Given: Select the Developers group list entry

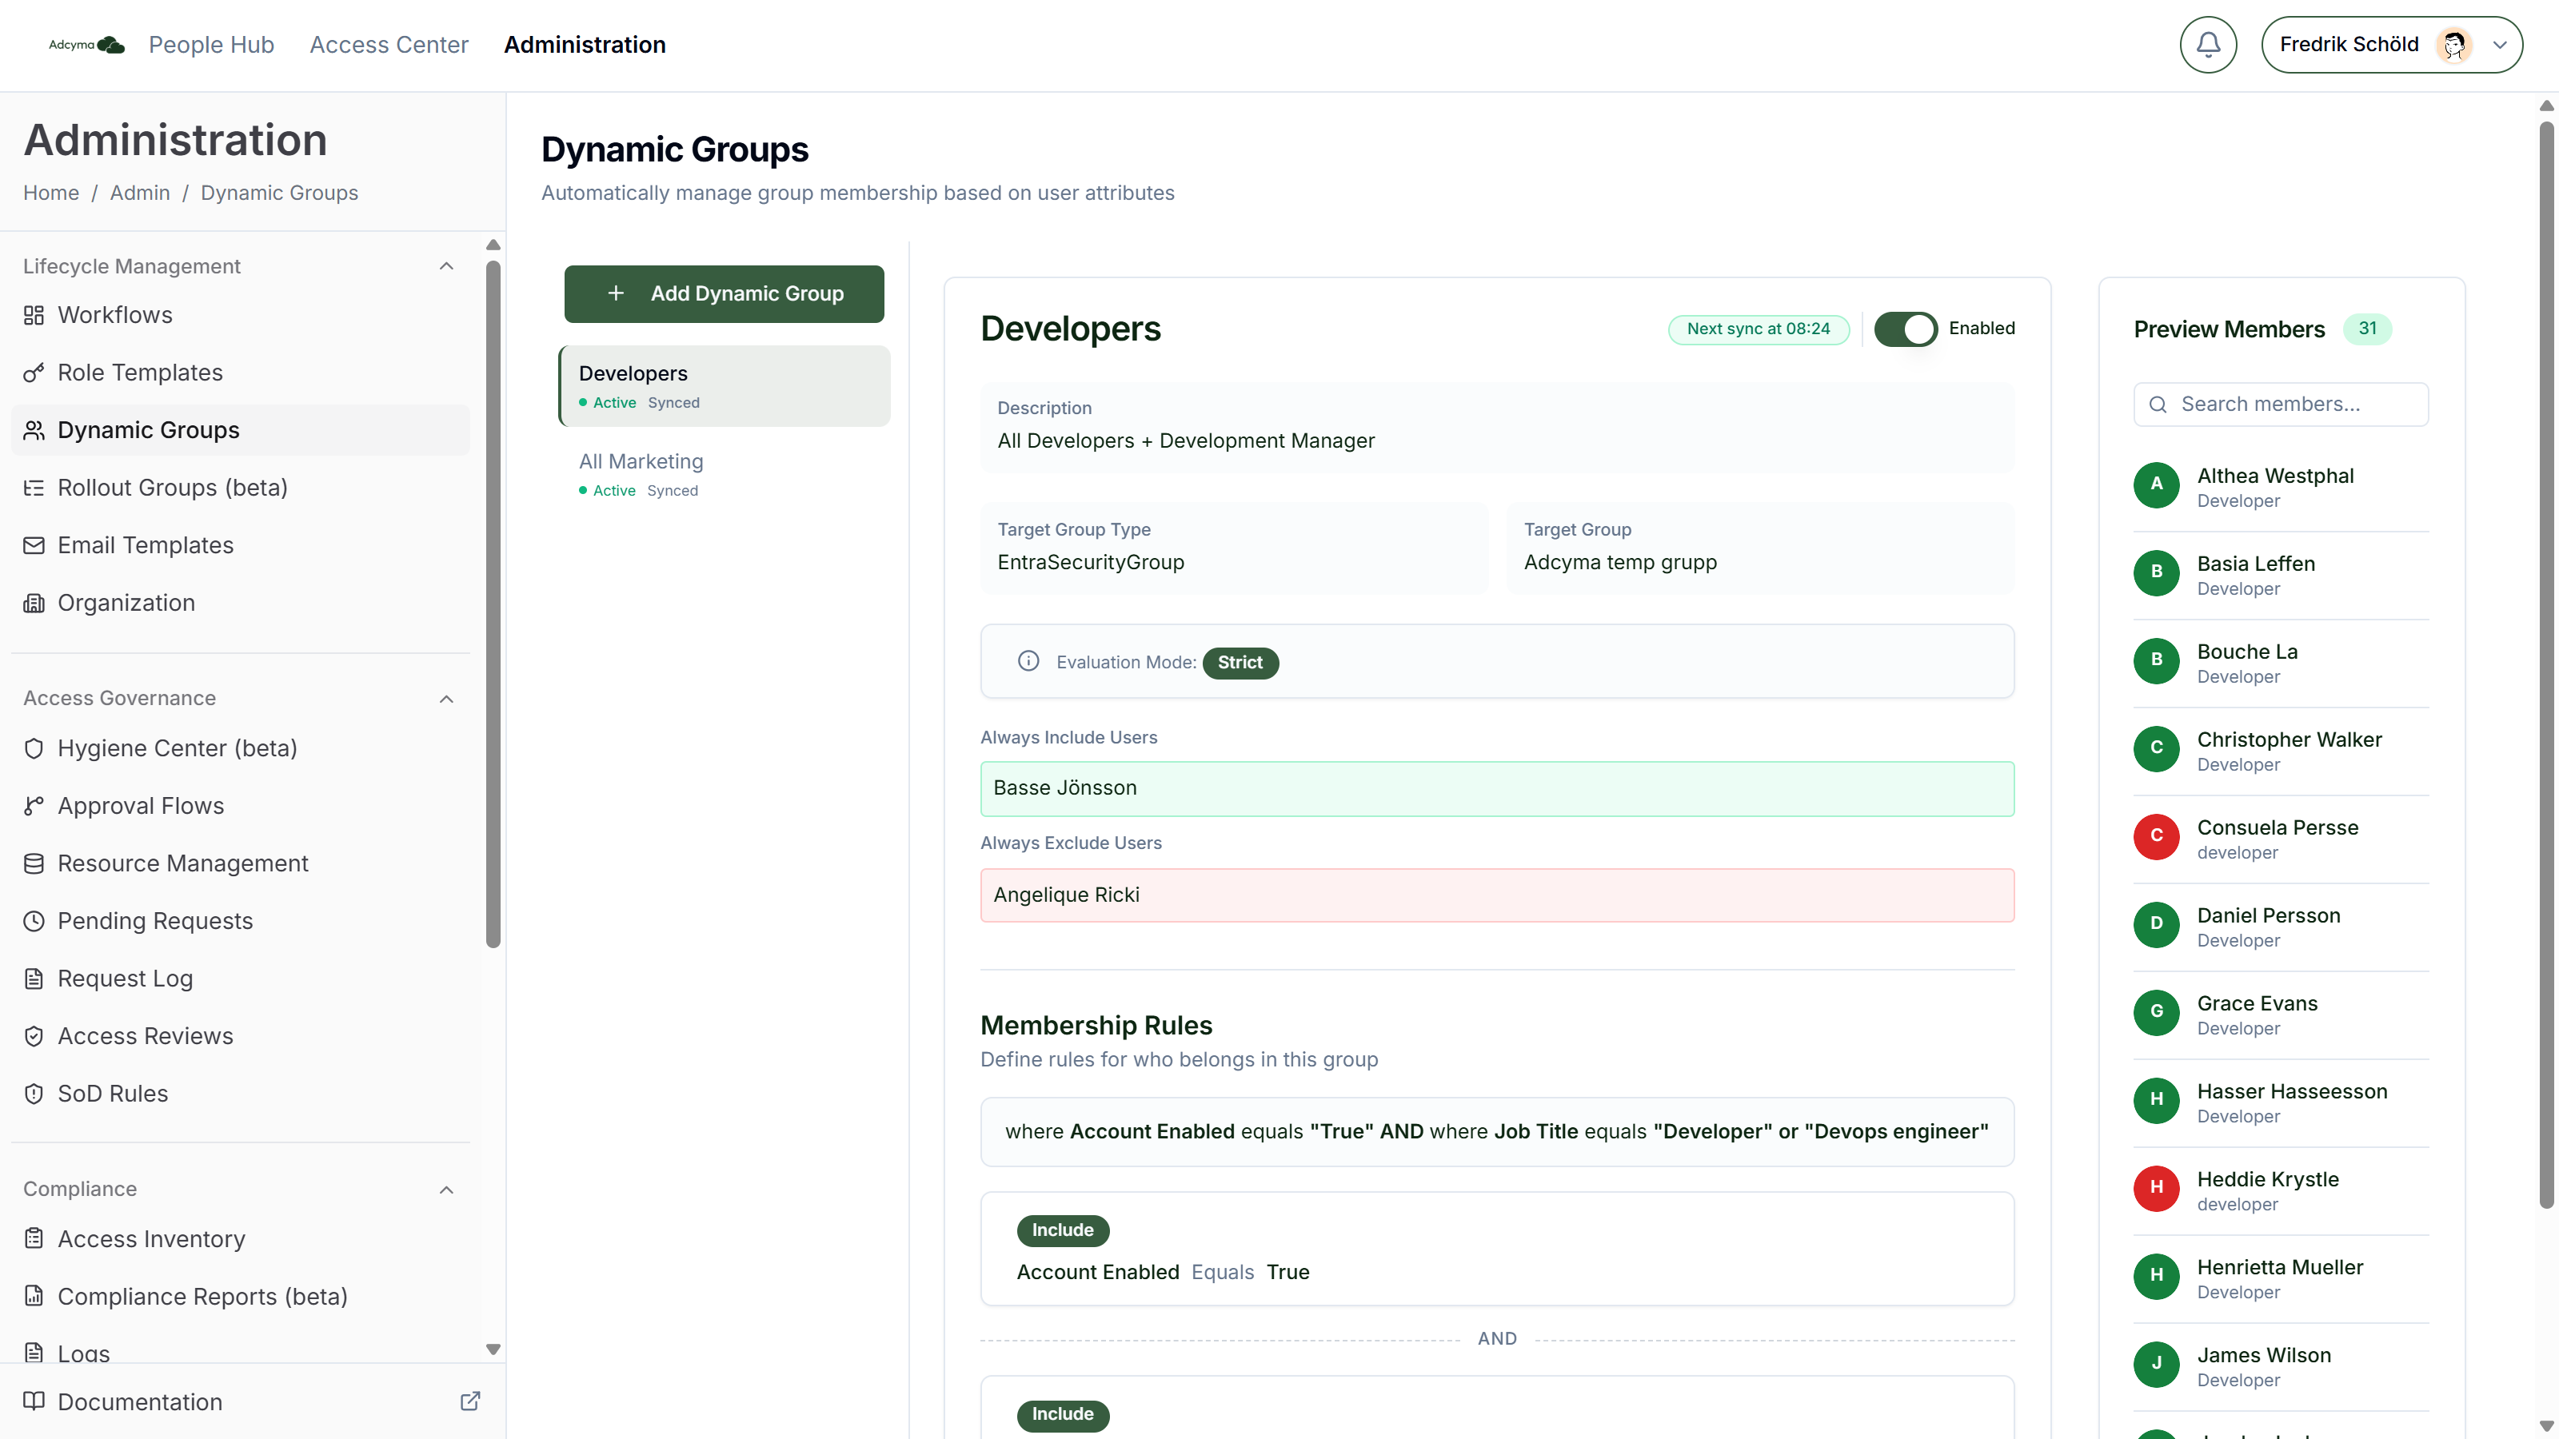Looking at the screenshot, I should pyautogui.click(x=725, y=386).
